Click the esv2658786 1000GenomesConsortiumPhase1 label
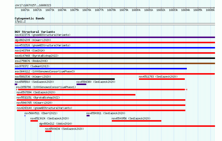Screen dimensions: 222x141 pyautogui.click(x=46, y=87)
